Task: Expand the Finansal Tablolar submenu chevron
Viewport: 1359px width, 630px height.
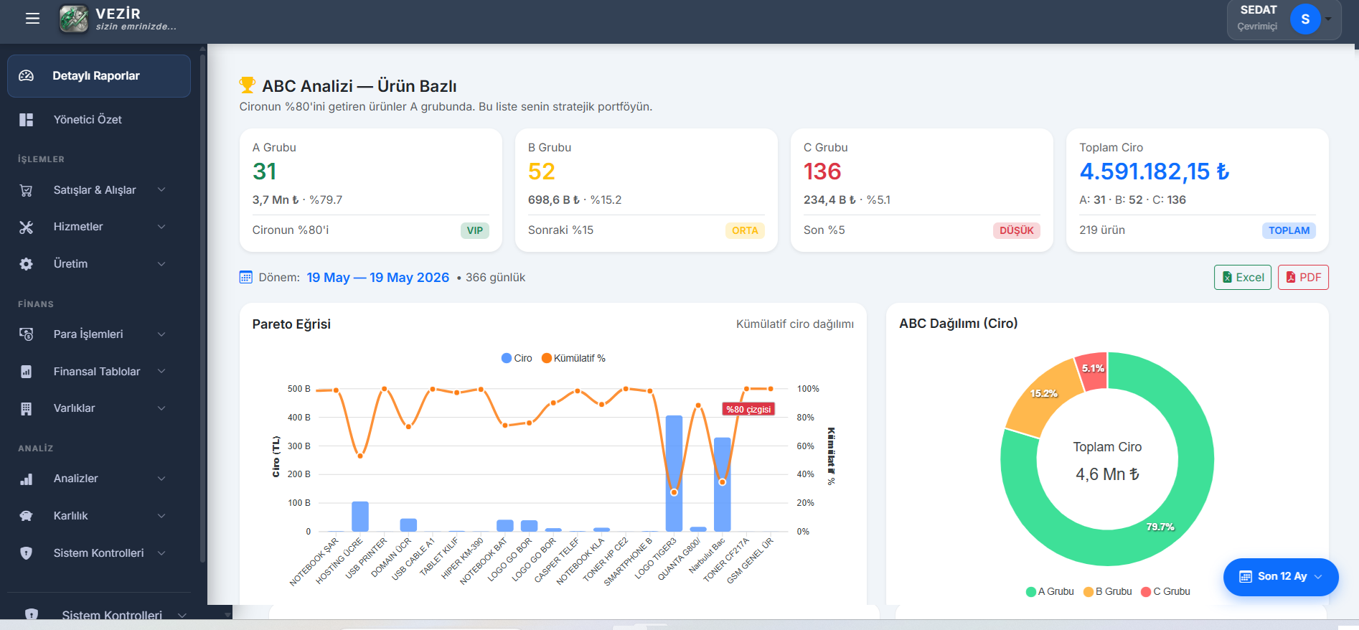Action: coord(161,371)
